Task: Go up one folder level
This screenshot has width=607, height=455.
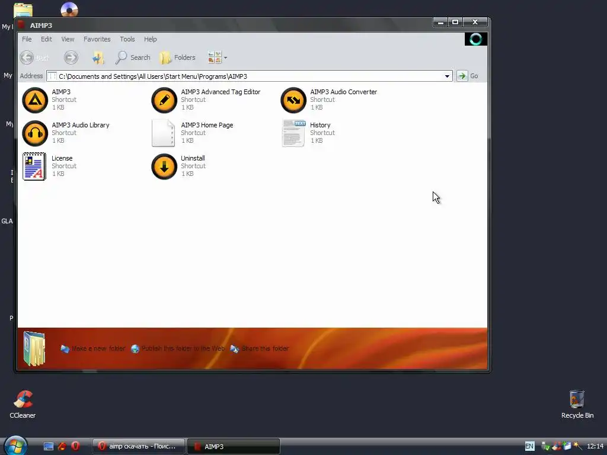Action: [x=98, y=57]
